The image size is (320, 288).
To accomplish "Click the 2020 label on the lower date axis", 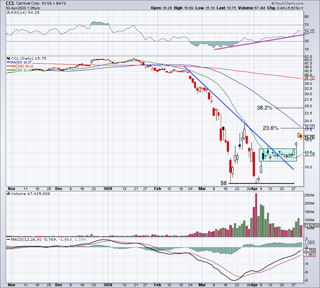I will click(x=108, y=285).
